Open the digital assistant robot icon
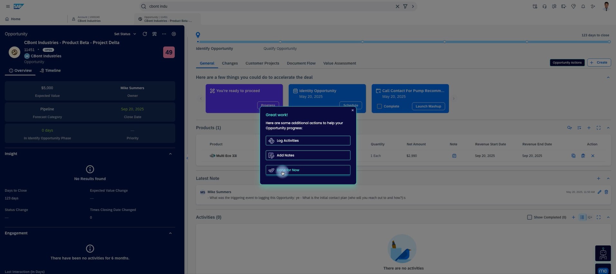The width and height of the screenshot is (616, 274). click(603, 253)
